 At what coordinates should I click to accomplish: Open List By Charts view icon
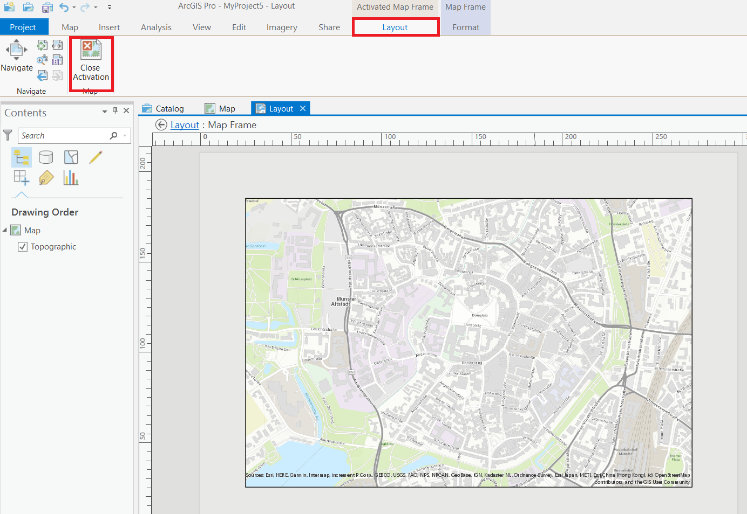(x=71, y=178)
